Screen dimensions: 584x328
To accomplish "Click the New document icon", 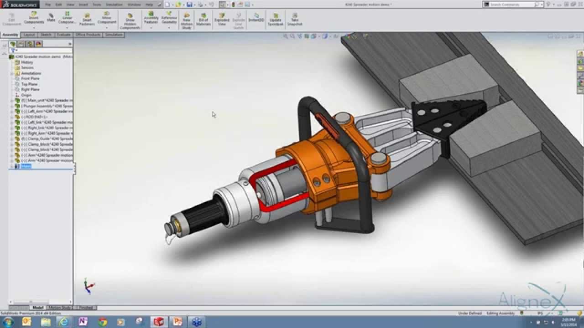I will (x=167, y=5).
